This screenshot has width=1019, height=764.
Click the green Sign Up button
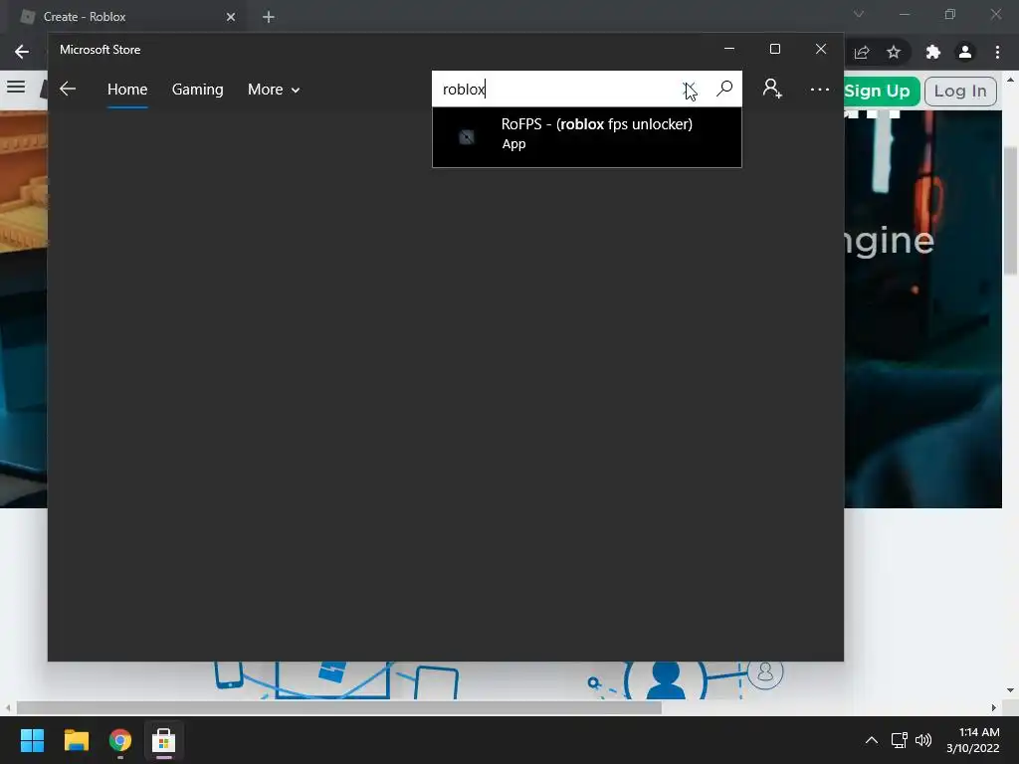(x=881, y=91)
